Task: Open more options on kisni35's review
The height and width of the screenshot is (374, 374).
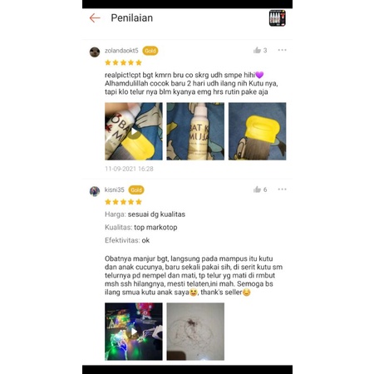Action: point(282,189)
